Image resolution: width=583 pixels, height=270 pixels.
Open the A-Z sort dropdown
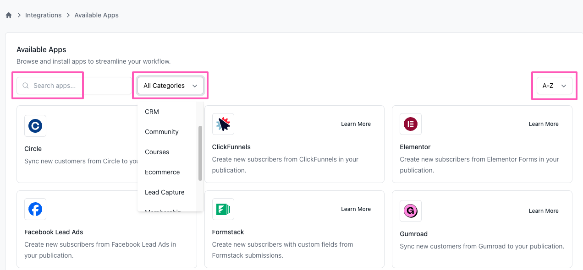point(554,86)
